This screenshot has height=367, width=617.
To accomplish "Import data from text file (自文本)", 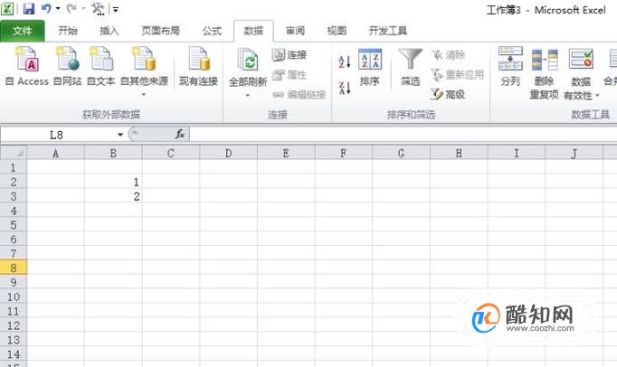I will pos(101,66).
